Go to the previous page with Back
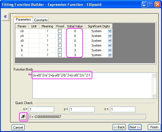This screenshot has height=132, width=162. [119, 127]
